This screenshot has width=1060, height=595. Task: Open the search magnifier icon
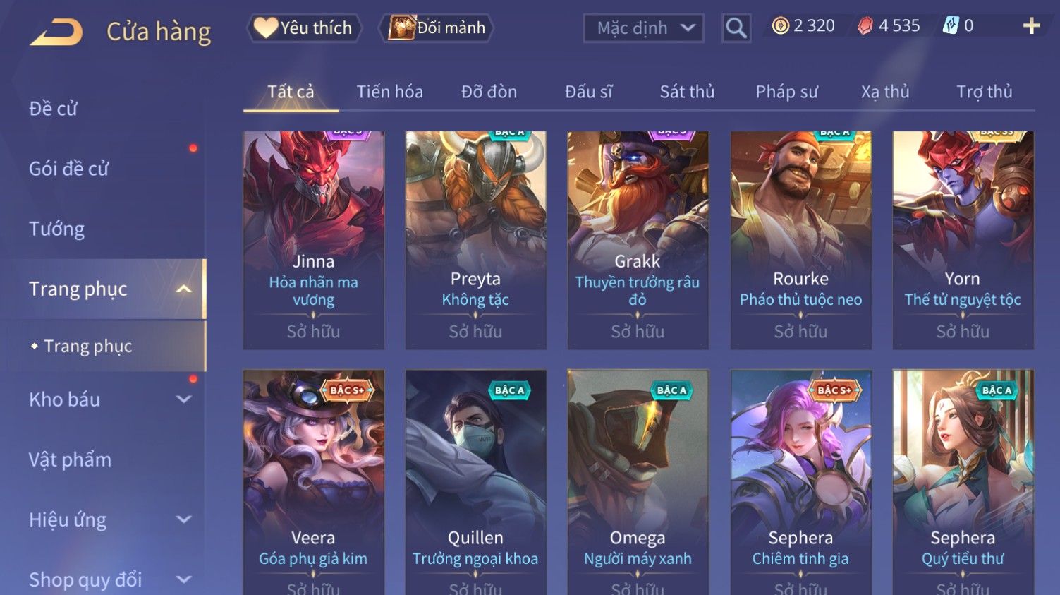tap(736, 28)
